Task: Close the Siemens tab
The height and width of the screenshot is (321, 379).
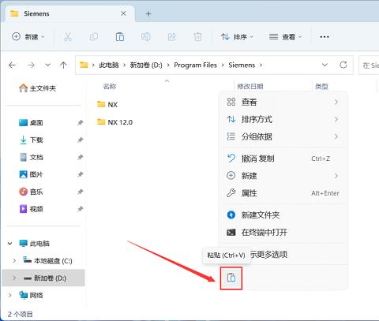Action: (123, 13)
